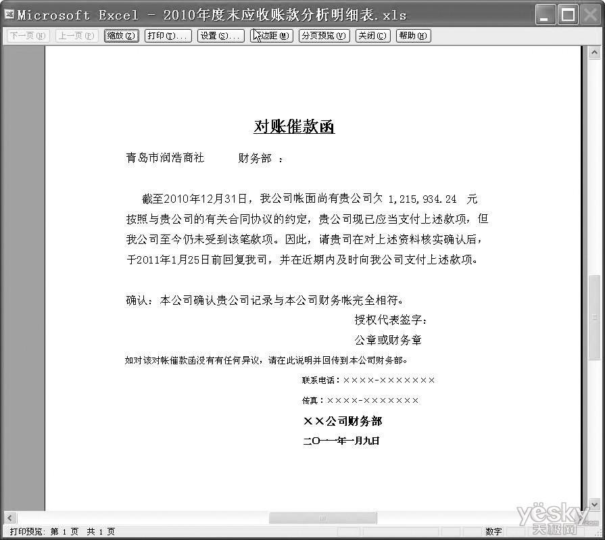605x540 pixels.
Task: Click the note line 如对该对帐催款函没有
Action: (266, 360)
